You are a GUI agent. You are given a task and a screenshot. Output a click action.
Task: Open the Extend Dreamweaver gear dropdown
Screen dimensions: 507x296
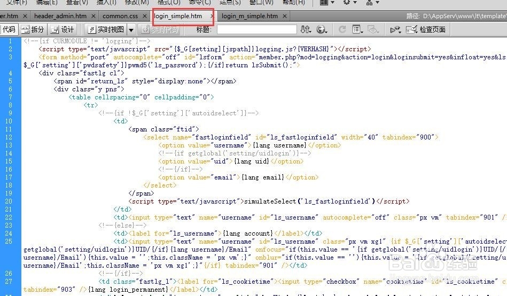click(x=350, y=2)
